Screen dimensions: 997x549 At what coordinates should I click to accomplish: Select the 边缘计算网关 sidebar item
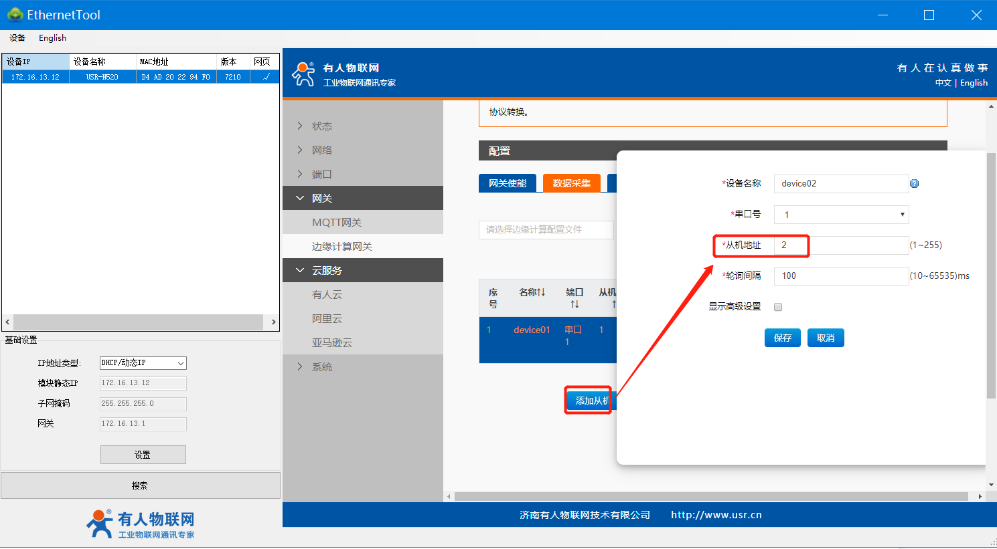coord(341,247)
